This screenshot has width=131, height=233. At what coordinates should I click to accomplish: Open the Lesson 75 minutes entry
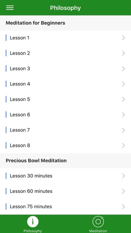(65, 207)
